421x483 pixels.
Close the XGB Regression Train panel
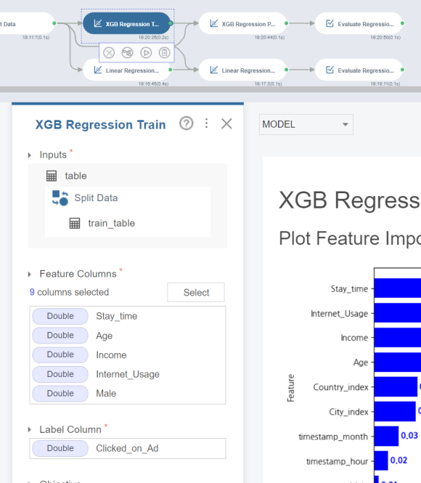(226, 123)
